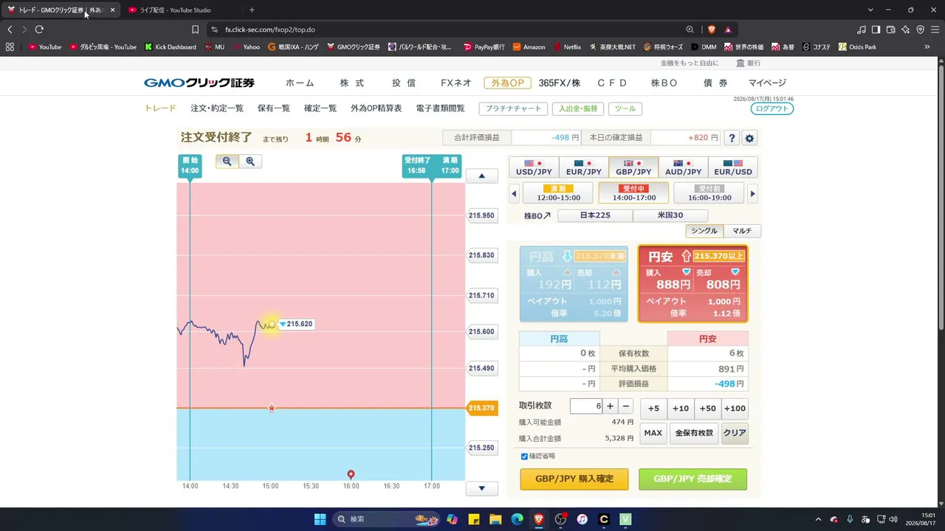The height and width of the screenshot is (531, 945).
Task: Open FXネオ in main navigation
Action: click(x=456, y=83)
